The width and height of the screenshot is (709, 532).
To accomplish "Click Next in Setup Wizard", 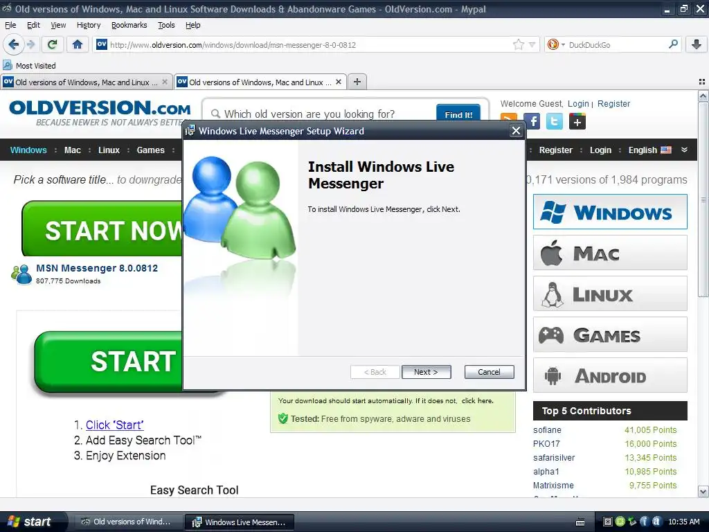I will (426, 372).
